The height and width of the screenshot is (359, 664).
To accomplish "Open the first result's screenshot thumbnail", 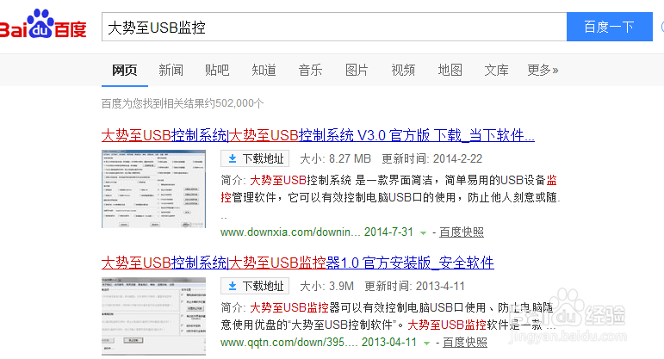I will [x=153, y=189].
